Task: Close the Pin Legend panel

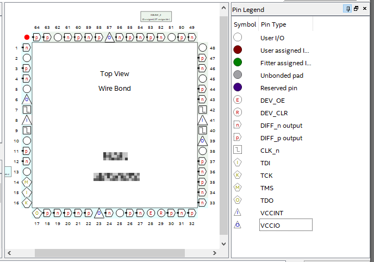Action: coord(365,9)
